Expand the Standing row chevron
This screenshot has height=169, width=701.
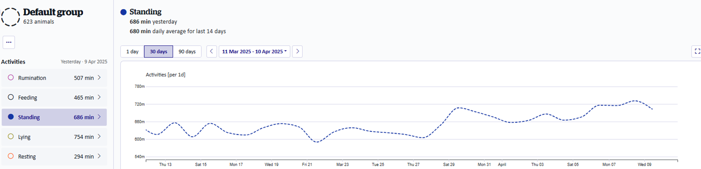tap(99, 117)
